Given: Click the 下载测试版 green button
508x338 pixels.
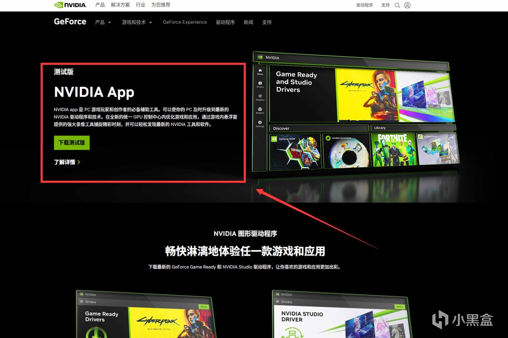Looking at the screenshot, I should [x=72, y=143].
